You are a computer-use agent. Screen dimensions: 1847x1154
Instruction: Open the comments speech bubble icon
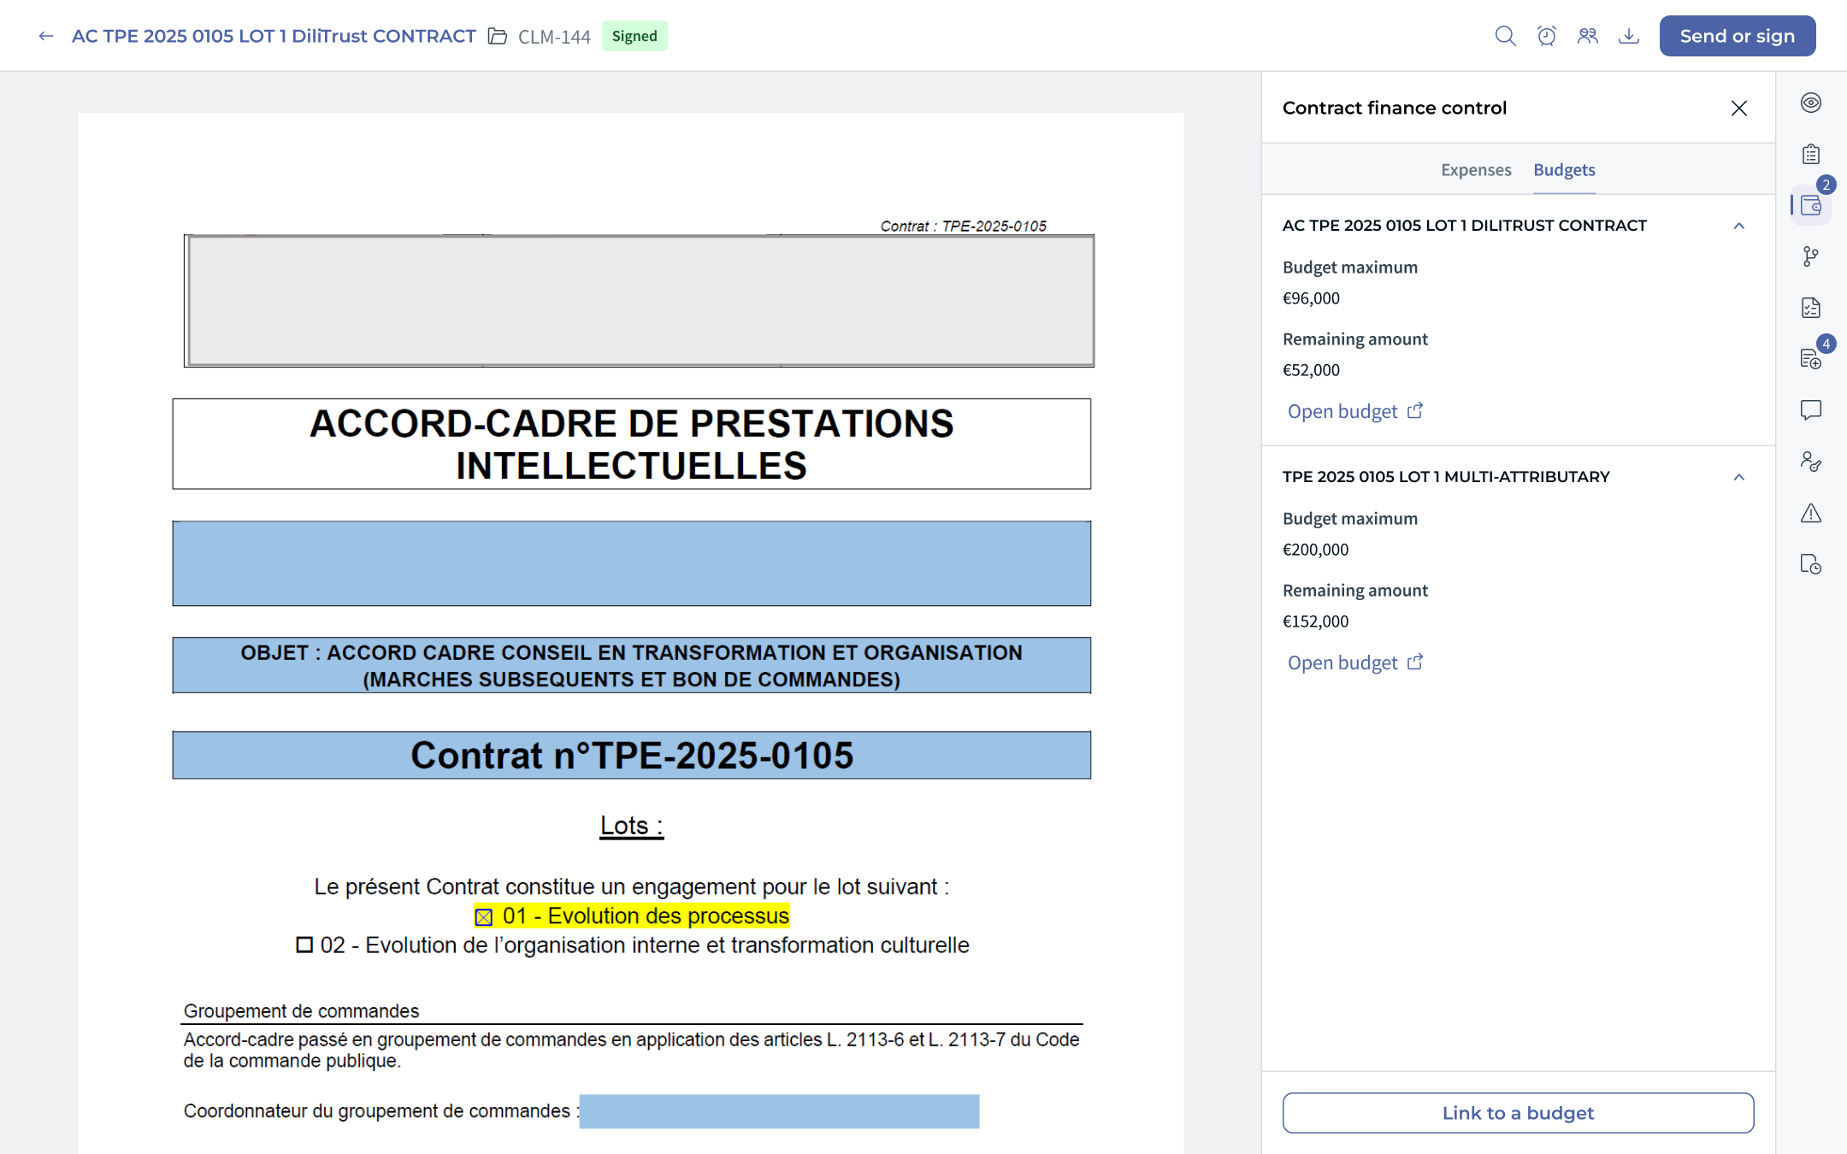(x=1811, y=410)
